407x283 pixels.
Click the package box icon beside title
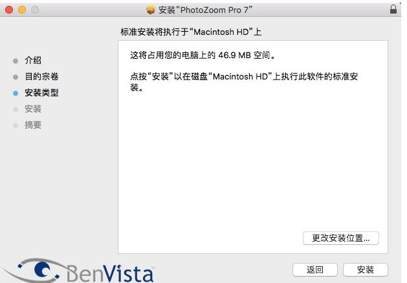(150, 10)
